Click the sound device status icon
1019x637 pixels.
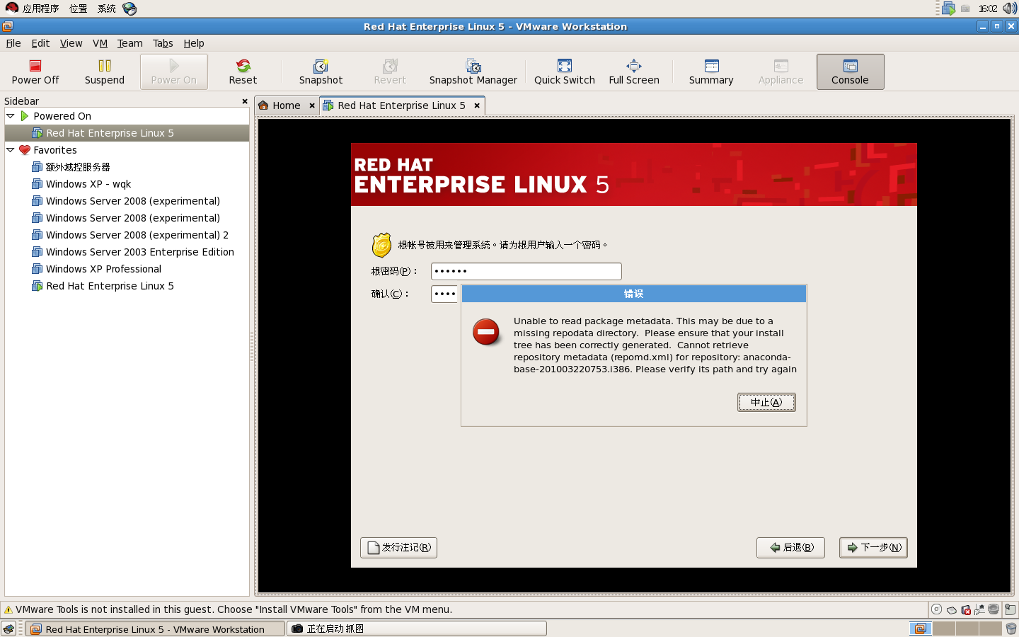pos(994,609)
